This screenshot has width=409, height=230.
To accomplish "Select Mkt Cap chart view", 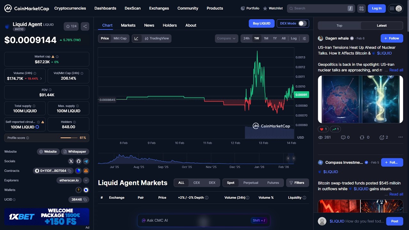I will pos(120,38).
